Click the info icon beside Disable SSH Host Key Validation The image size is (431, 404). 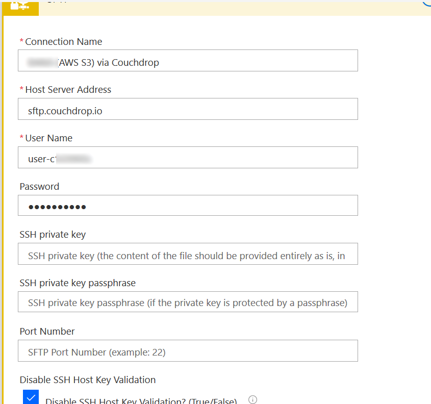[x=252, y=400]
